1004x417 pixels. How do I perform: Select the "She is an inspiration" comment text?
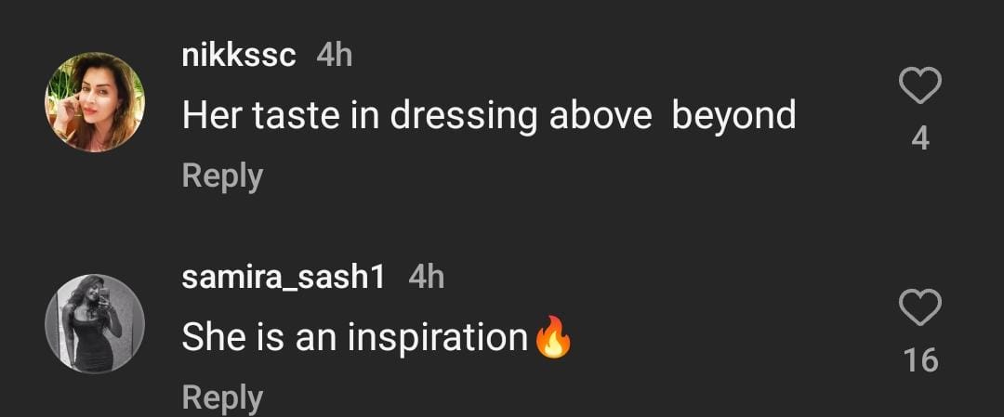(x=354, y=337)
